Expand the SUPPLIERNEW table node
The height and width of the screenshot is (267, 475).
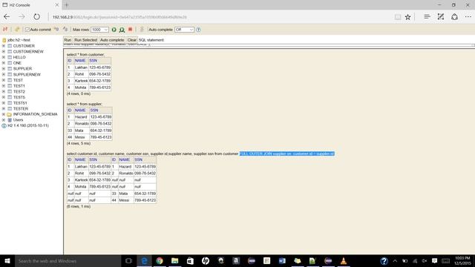(x=4, y=74)
